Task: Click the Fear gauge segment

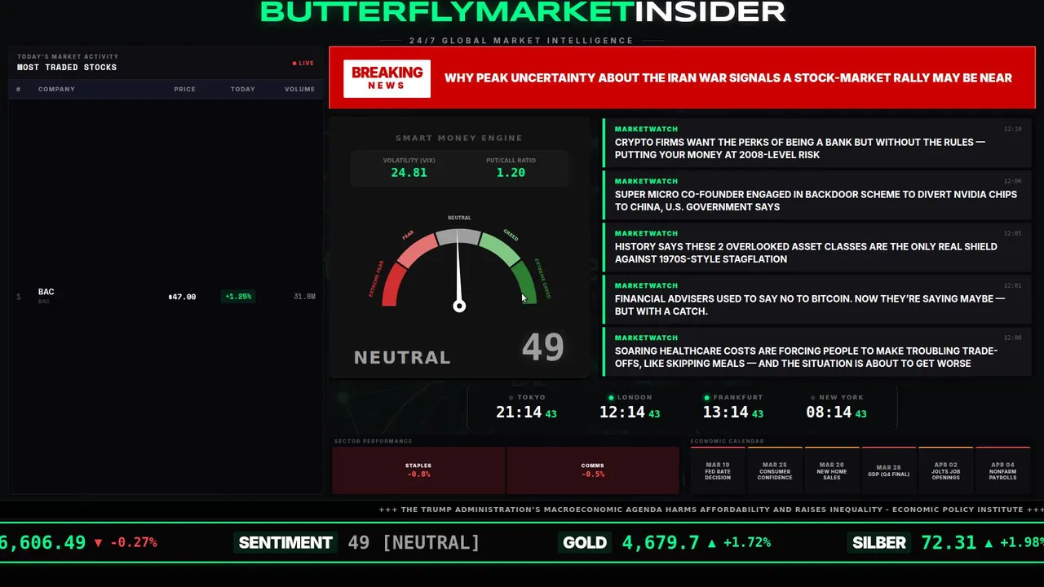Action: coord(416,249)
